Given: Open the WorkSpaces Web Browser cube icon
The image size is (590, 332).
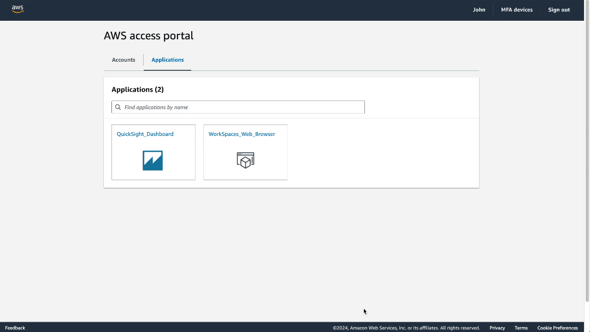Looking at the screenshot, I should 245,160.
